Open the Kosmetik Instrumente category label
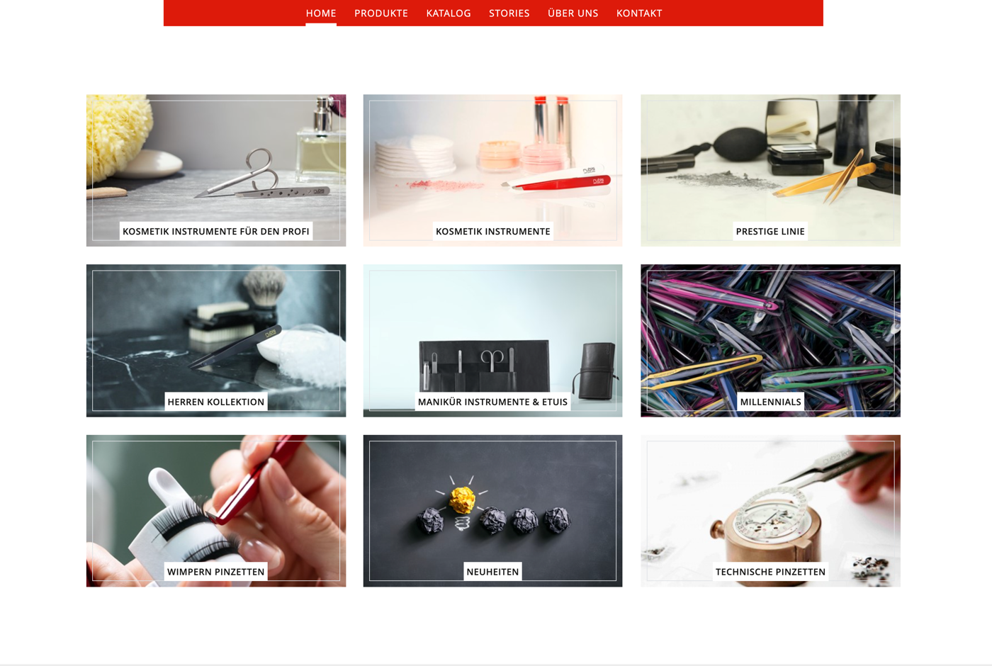 (493, 231)
